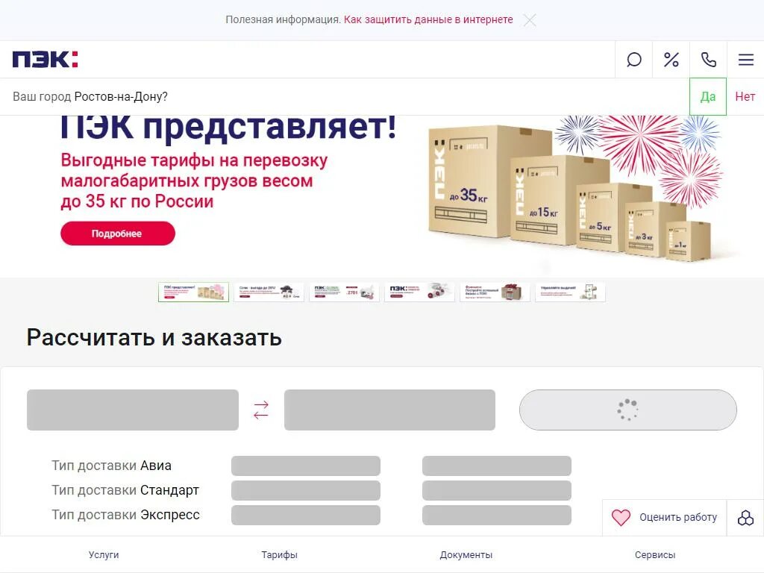The image size is (764, 573).
Task: Open the chat bubble icon in header
Action: coord(633,60)
